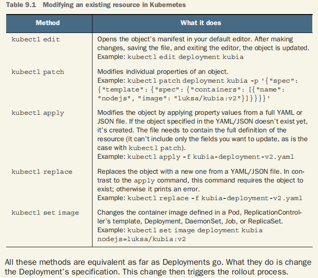Viewport: 318px width, 278px height.
Task: Select the "kubectl edit" method cell
Action: click(x=36, y=39)
